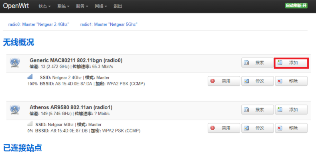Toggle the 自动刷新 开 indicator
The image size is (316, 157).
[296, 6]
